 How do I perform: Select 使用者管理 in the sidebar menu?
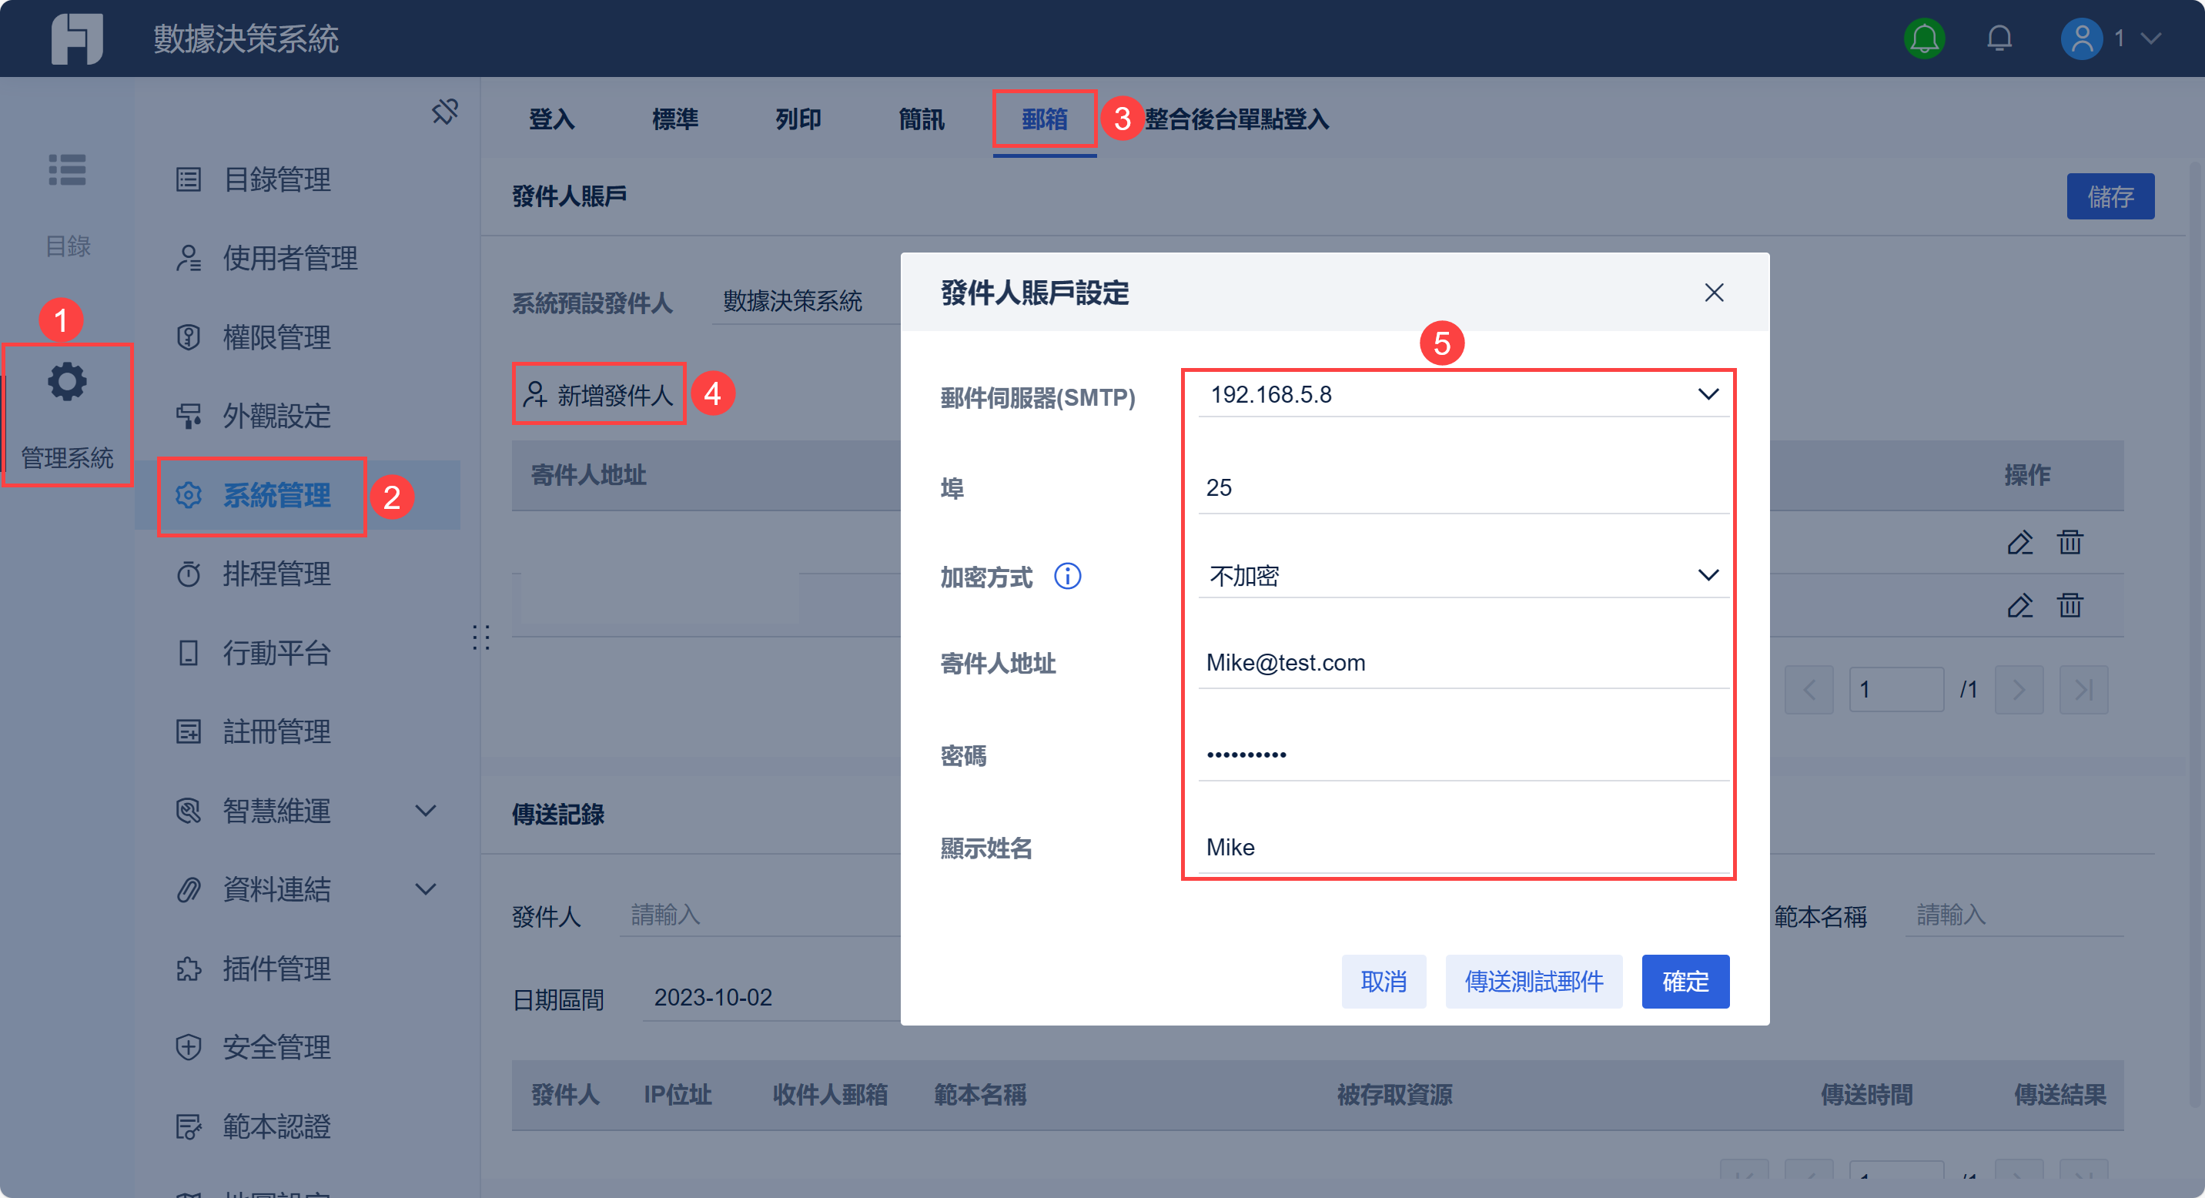pyautogui.click(x=289, y=258)
